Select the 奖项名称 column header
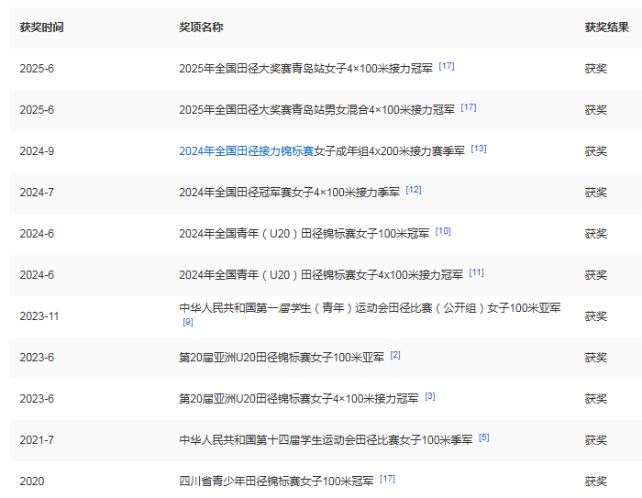Screen dimensions: 642x498 (201, 28)
